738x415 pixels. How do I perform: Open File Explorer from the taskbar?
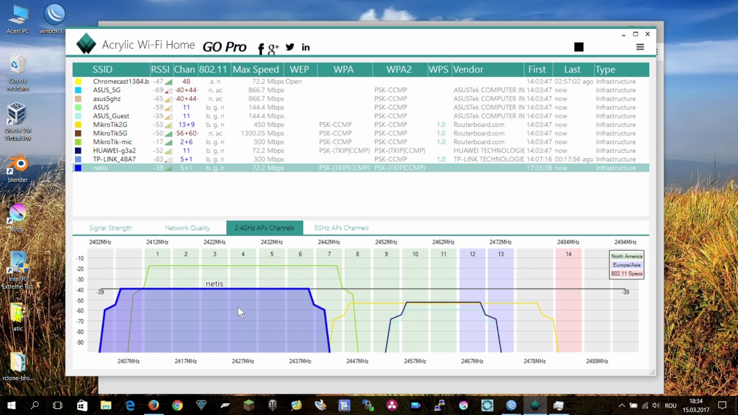106,405
